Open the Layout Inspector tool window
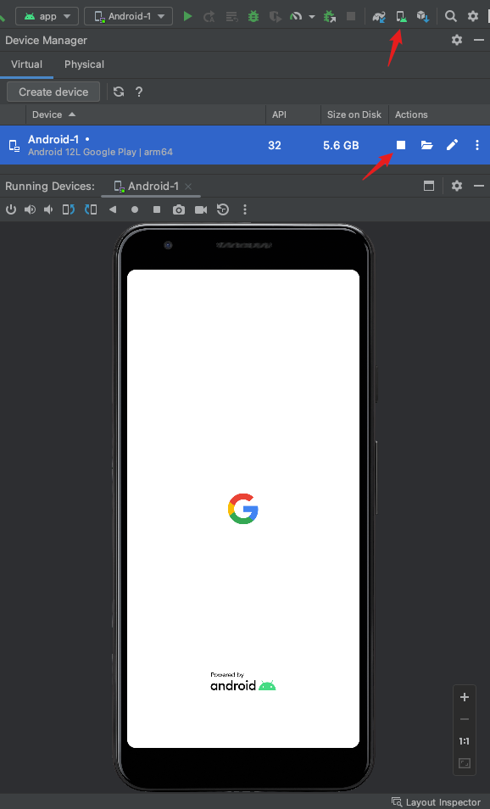The height and width of the screenshot is (809, 490). 436,801
